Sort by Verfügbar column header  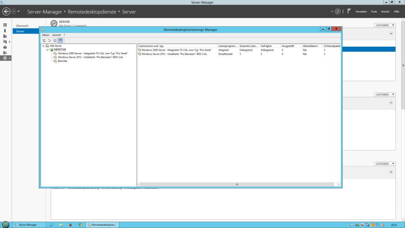click(x=270, y=46)
